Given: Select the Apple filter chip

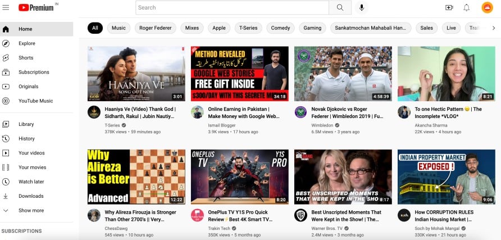Looking at the screenshot, I should [219, 28].
